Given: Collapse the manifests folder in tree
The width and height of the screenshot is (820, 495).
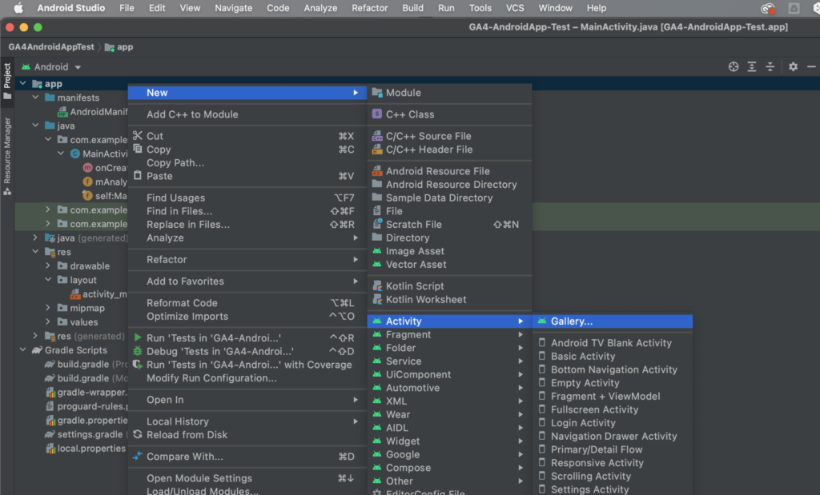Looking at the screenshot, I should tap(36, 98).
